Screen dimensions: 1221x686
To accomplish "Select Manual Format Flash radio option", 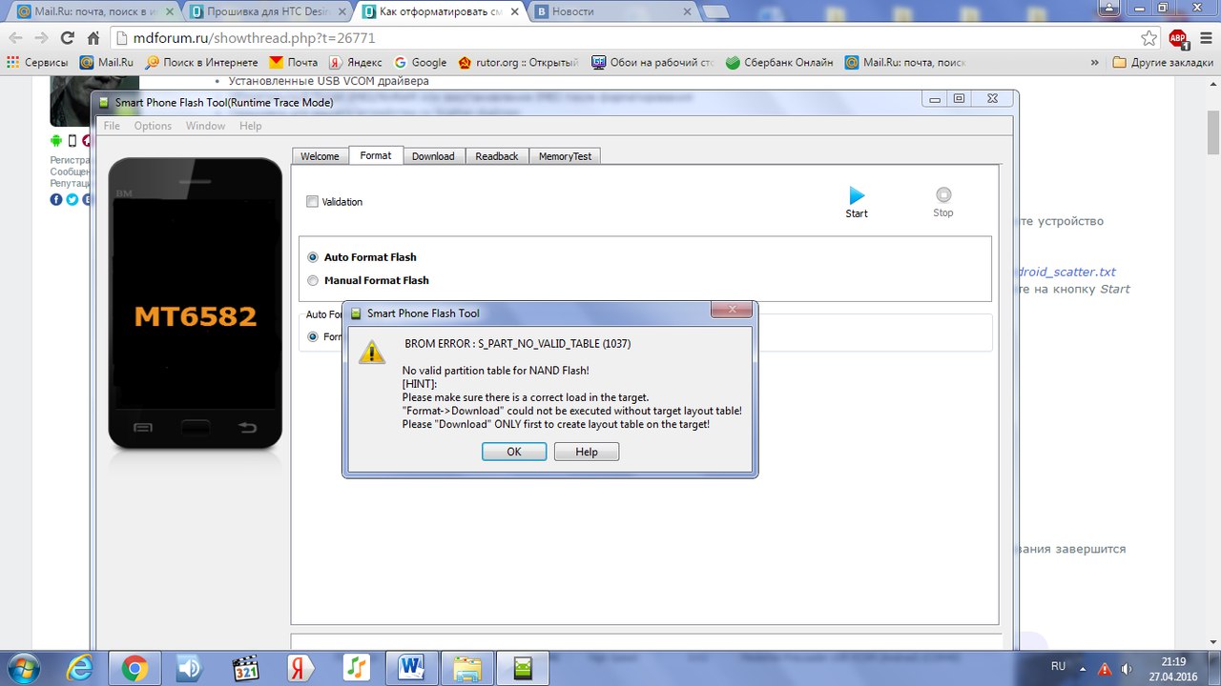I will 313,280.
